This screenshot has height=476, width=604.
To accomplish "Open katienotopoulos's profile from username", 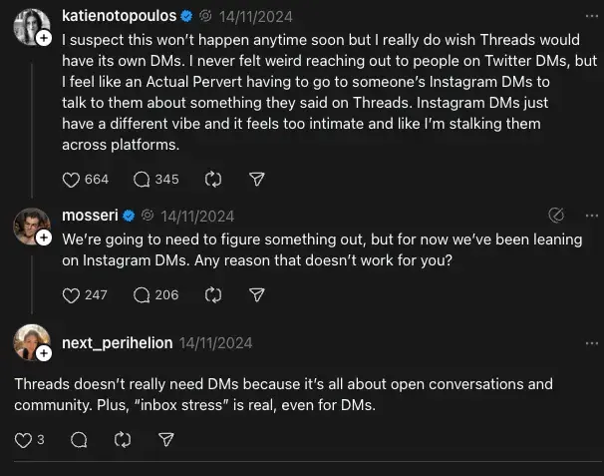I will (x=118, y=17).
